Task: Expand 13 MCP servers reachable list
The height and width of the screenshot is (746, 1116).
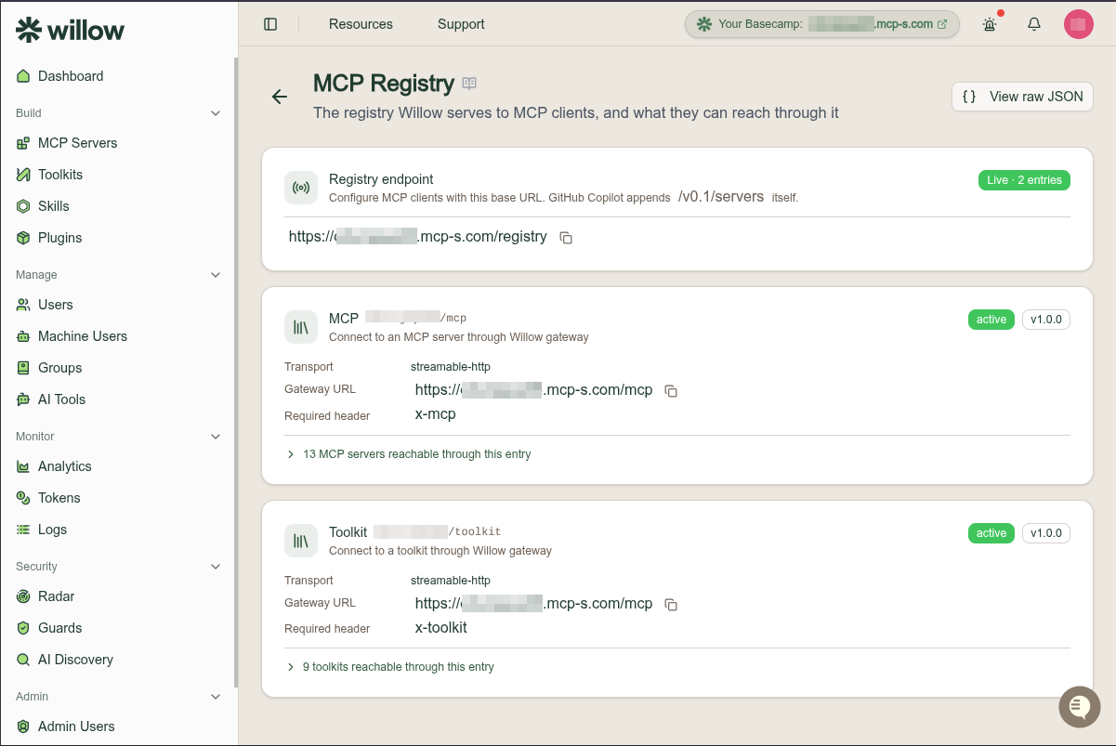Action: [410, 454]
